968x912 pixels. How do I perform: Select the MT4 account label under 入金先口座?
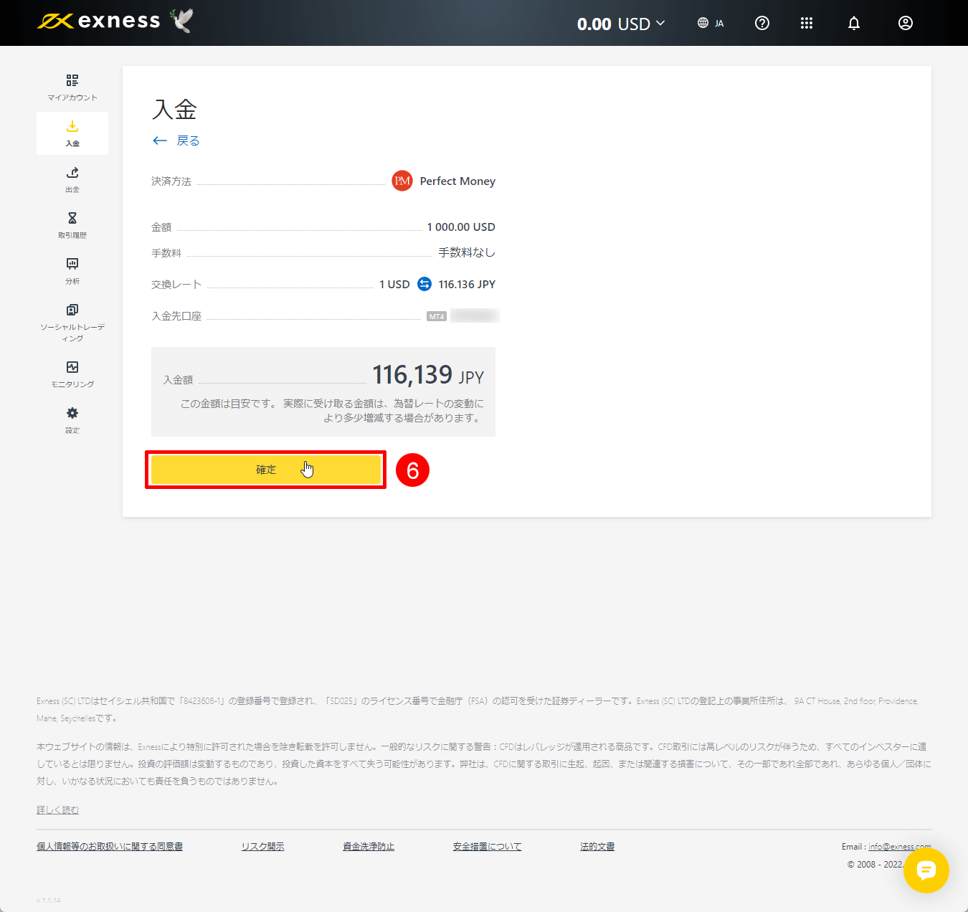point(436,315)
